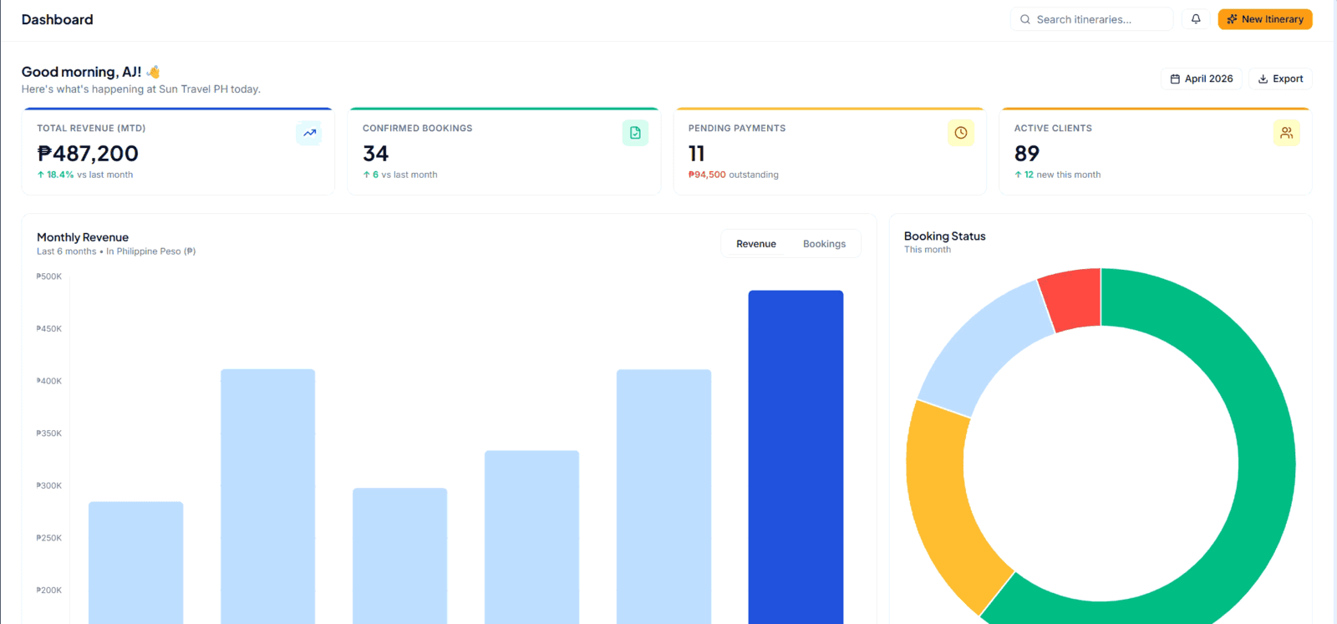
Task: Click the Dashboard page title
Action: (57, 19)
